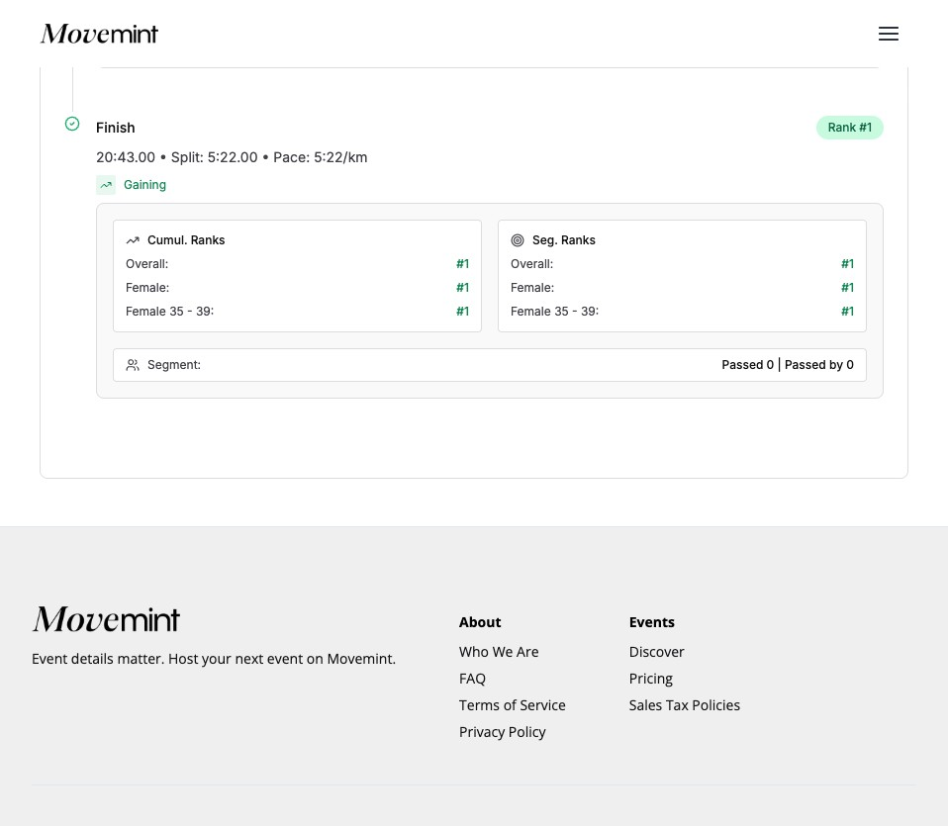
Task: Select the Finish checkpoint heading
Action: click(x=116, y=128)
